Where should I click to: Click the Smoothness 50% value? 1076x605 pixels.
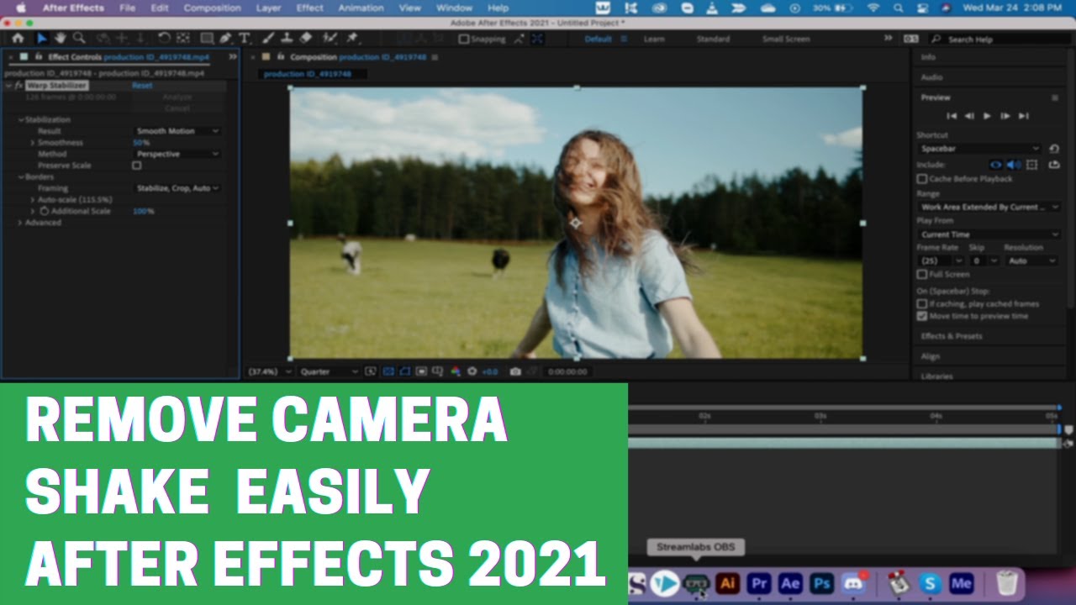141,143
